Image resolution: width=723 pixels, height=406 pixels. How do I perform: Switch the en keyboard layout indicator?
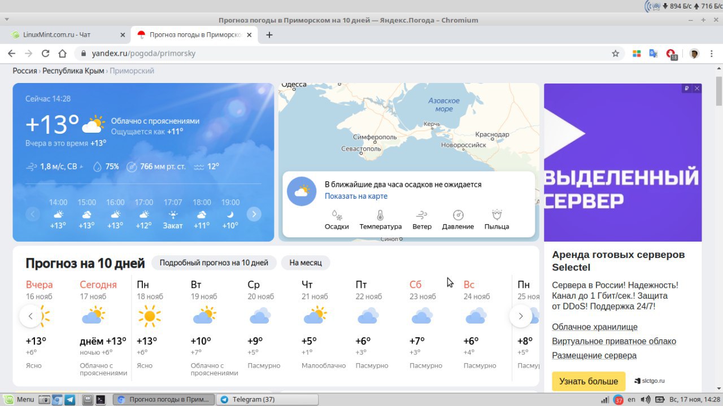pos(631,399)
